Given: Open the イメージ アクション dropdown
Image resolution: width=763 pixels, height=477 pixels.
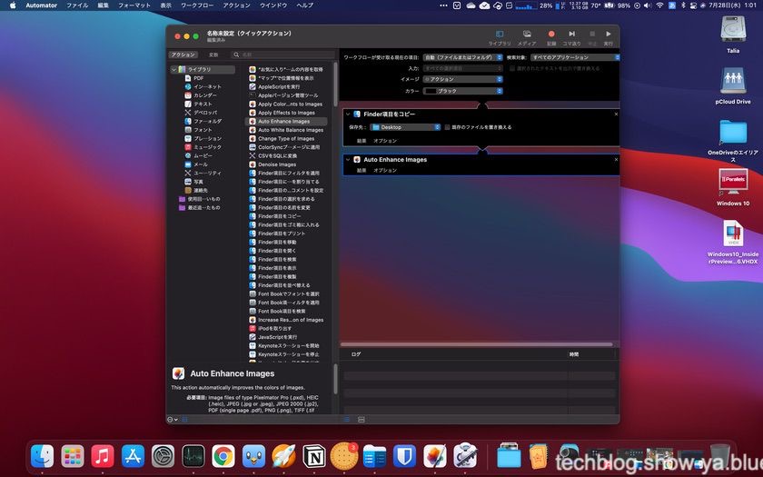Looking at the screenshot, I should 462,79.
